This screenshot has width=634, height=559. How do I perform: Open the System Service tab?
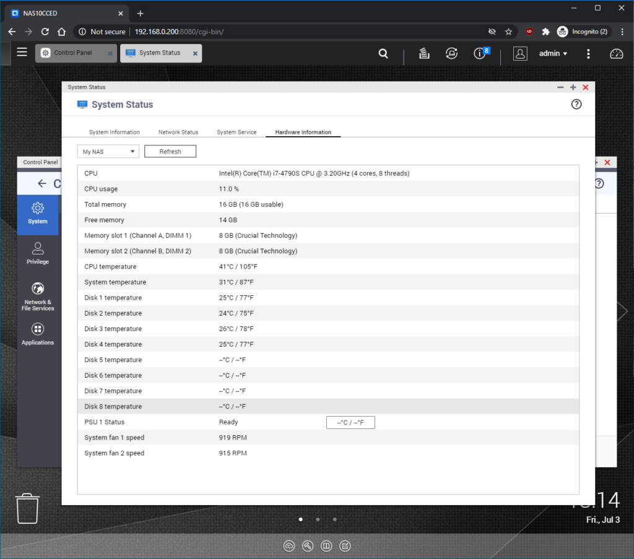point(237,132)
